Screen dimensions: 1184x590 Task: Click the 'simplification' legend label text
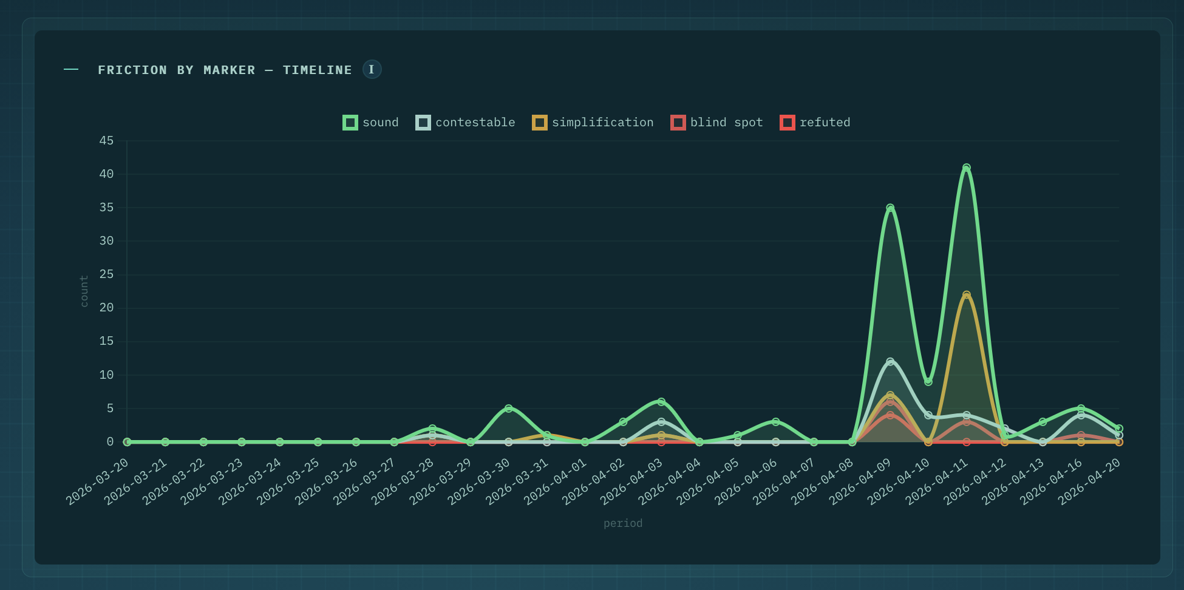point(602,123)
